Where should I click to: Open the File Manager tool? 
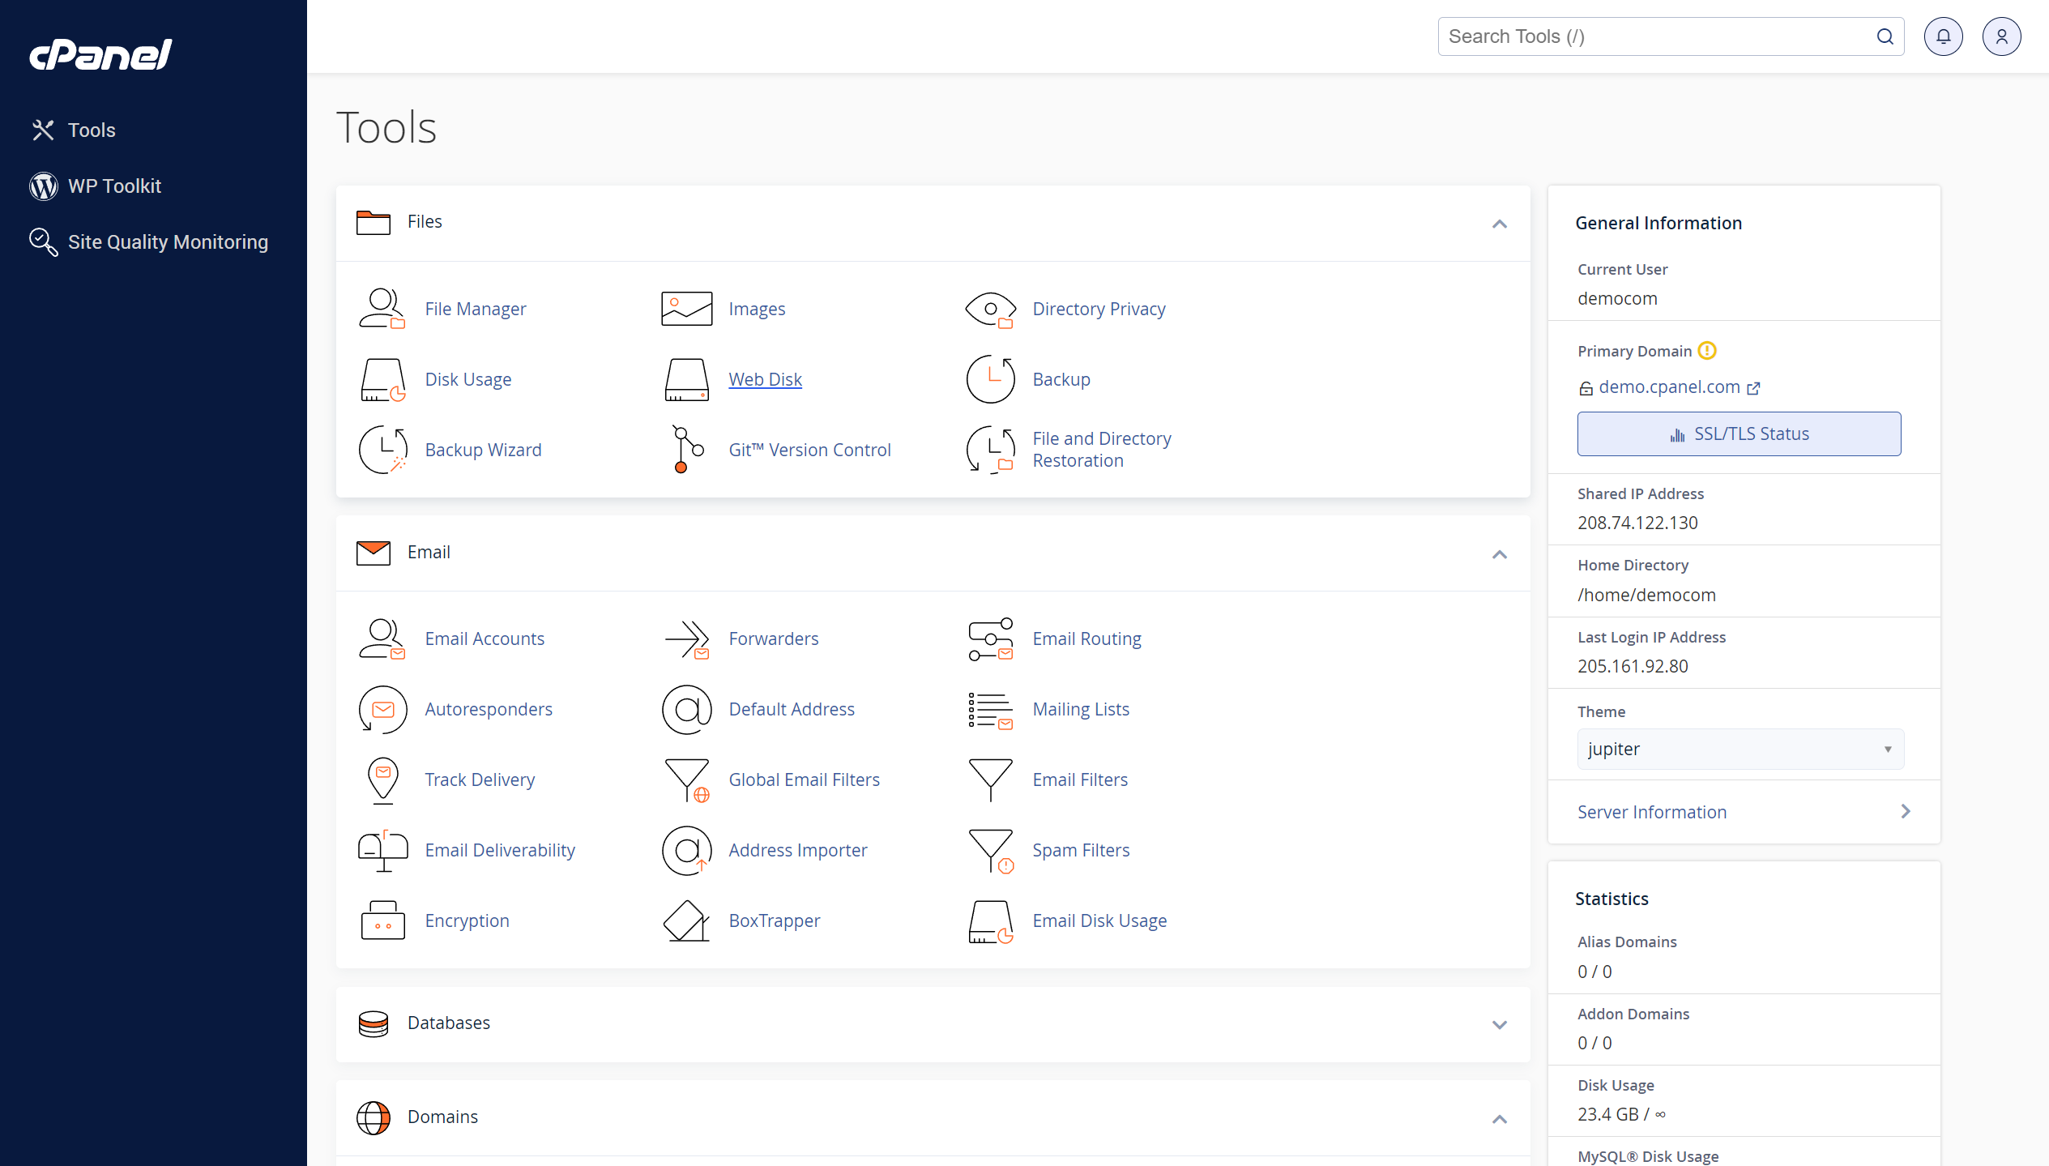476,307
